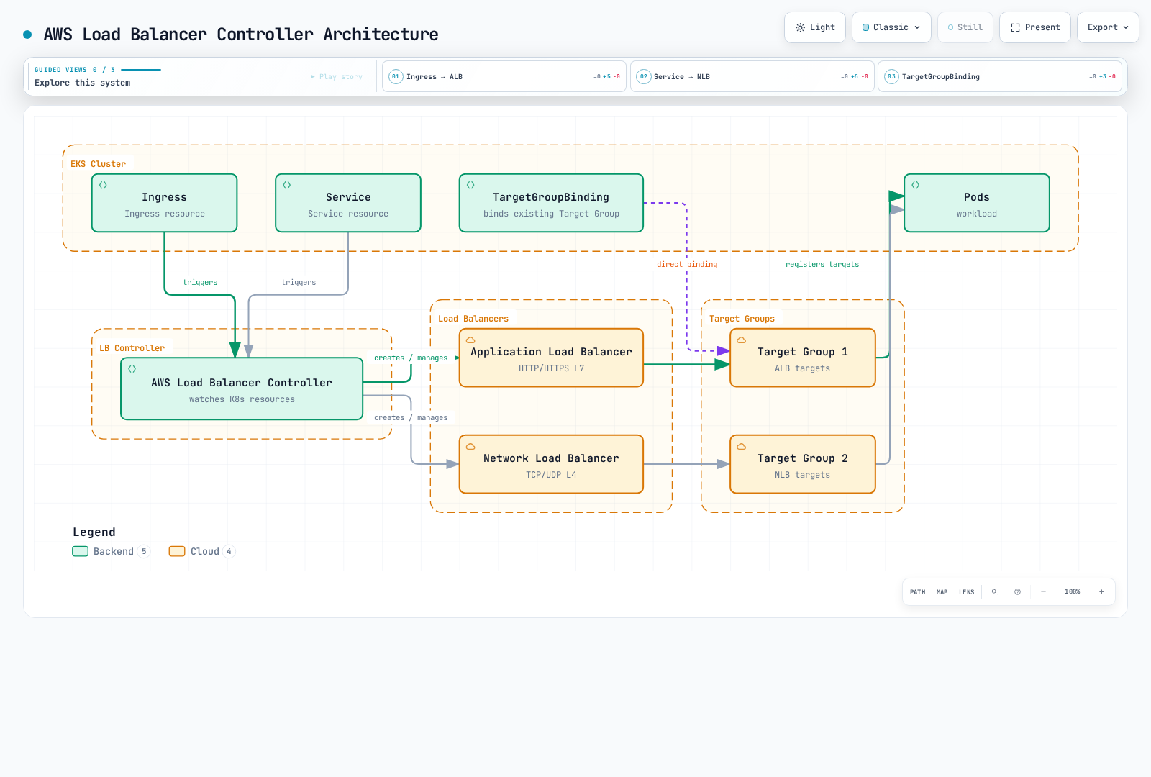
Task: Click the code icon on TargetGroupBinding node
Action: click(x=470, y=185)
